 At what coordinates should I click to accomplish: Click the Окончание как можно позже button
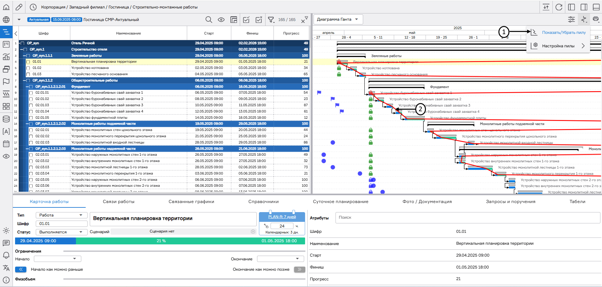(x=299, y=269)
